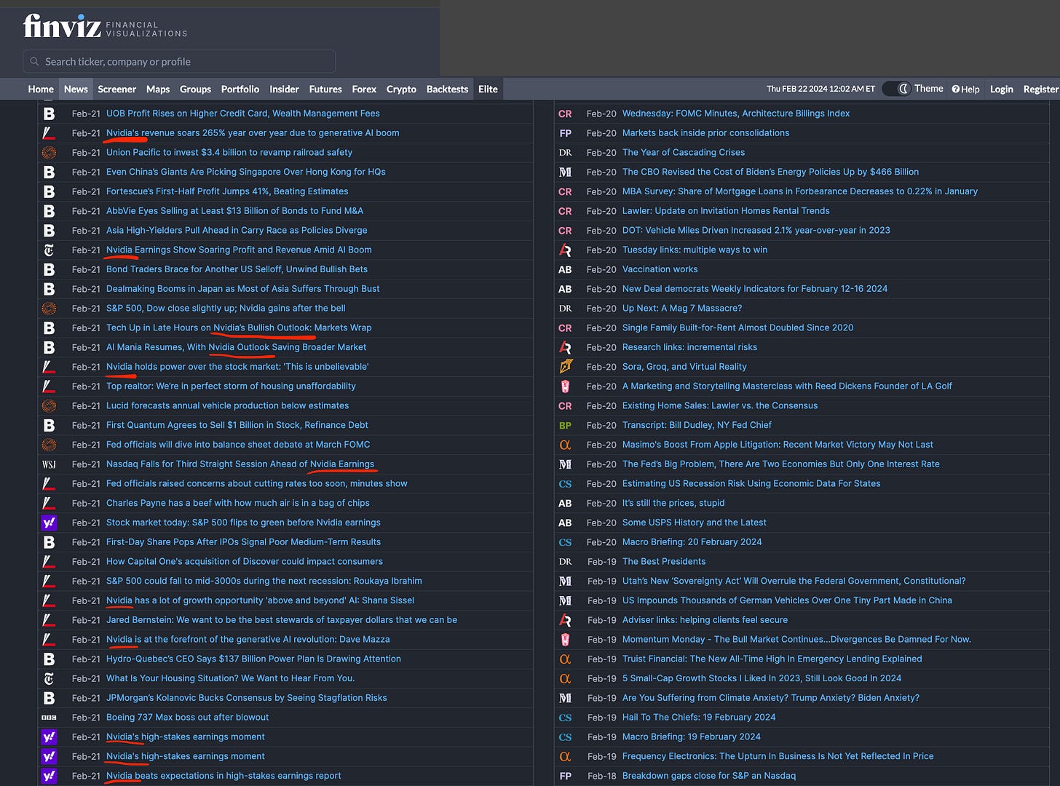
Task: Open the Screener page
Action: pos(117,90)
